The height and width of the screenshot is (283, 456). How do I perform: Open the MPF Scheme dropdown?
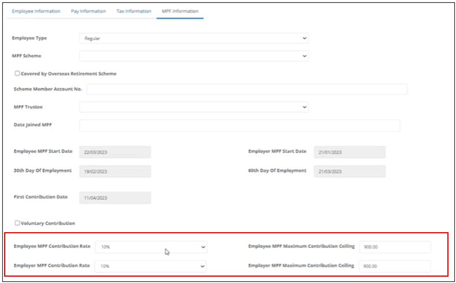(x=194, y=56)
